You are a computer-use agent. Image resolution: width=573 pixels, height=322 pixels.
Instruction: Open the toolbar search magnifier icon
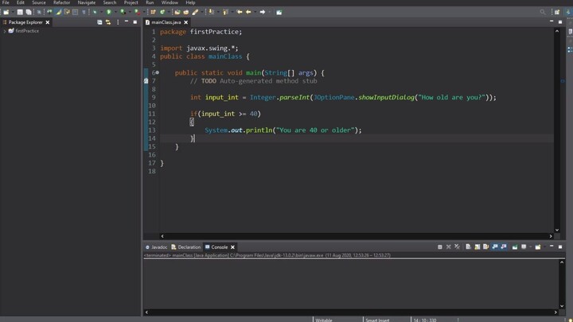point(544,12)
